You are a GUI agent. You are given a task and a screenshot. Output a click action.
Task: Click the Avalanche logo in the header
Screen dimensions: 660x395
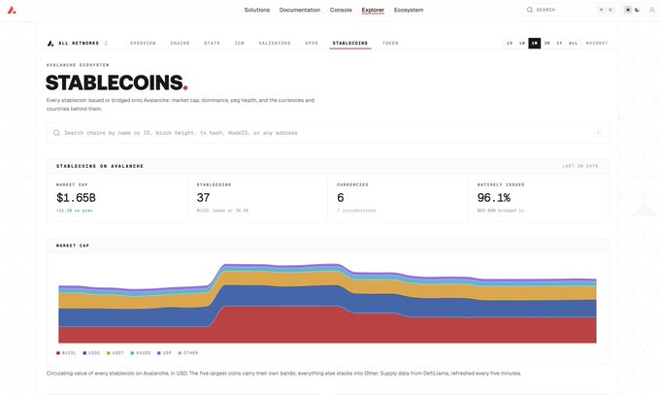tap(12, 10)
